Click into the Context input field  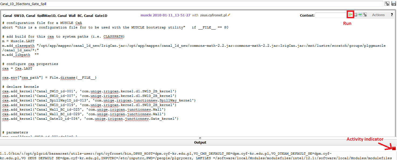pyautogui.click(x=330, y=15)
